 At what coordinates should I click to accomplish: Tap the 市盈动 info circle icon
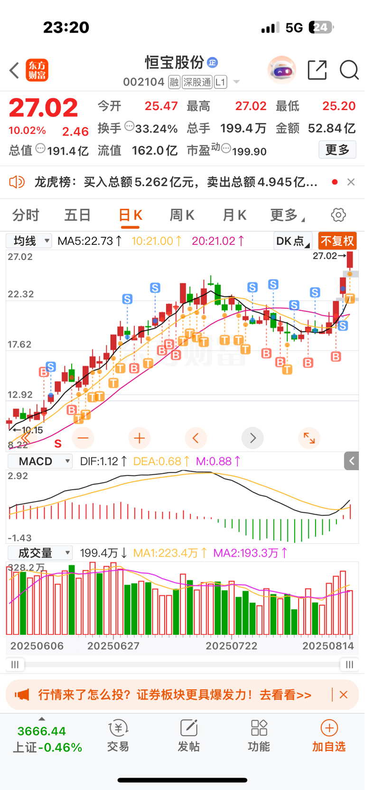click(226, 149)
